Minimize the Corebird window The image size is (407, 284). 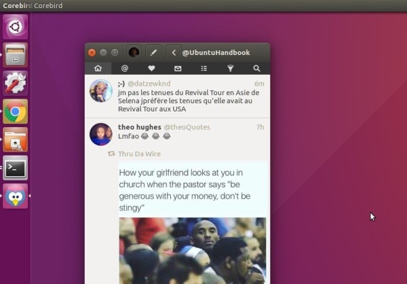coord(103,52)
